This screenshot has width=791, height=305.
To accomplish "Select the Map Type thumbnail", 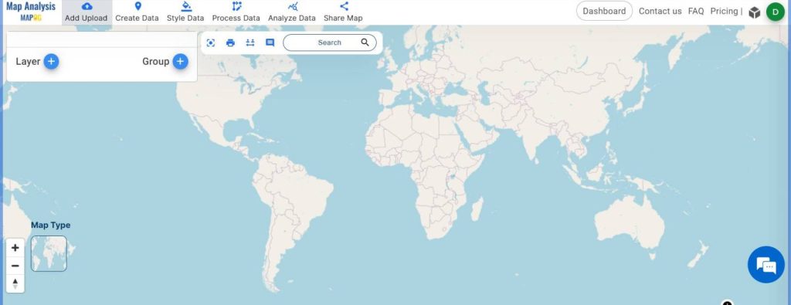I will point(49,253).
